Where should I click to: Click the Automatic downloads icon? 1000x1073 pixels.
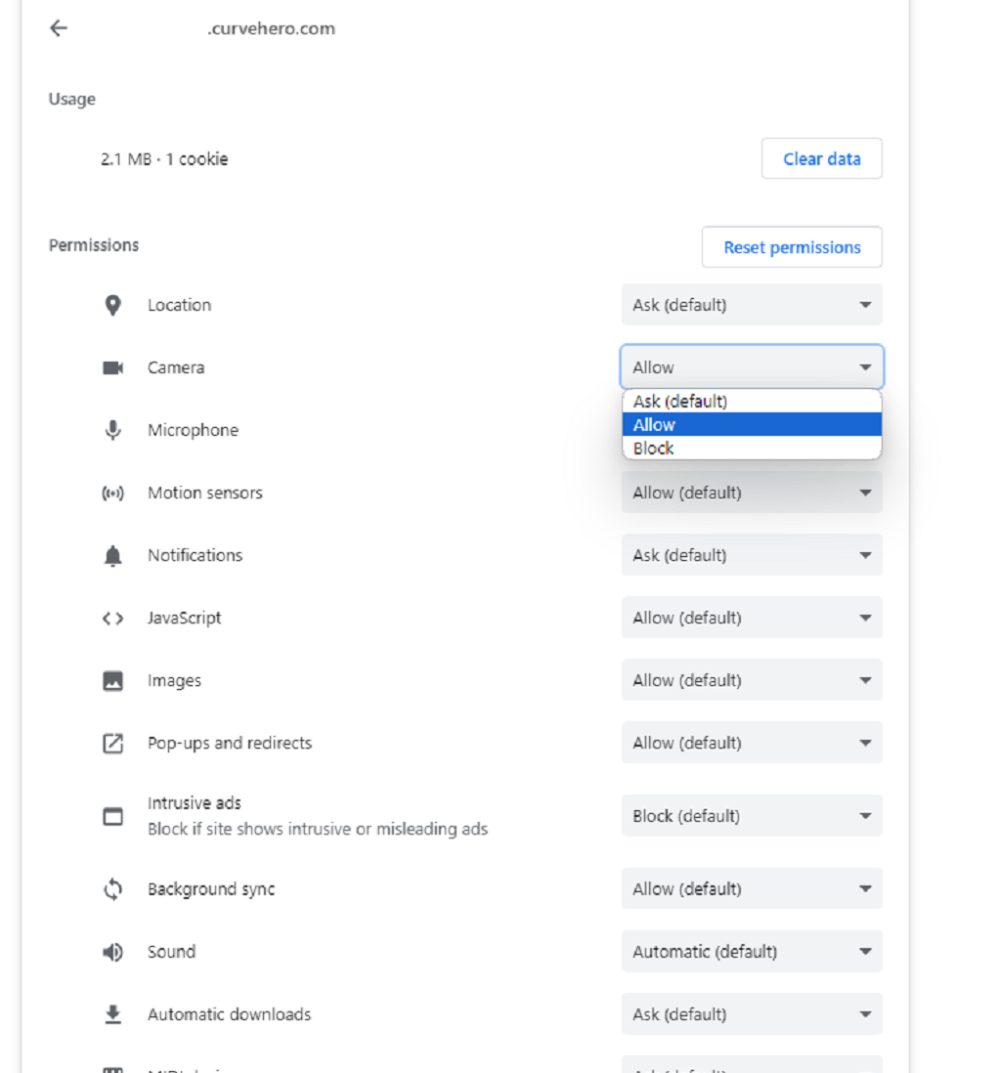[x=113, y=1014]
